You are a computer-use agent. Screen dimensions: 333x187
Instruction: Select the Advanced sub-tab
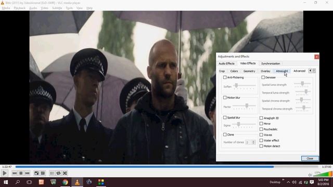click(300, 71)
